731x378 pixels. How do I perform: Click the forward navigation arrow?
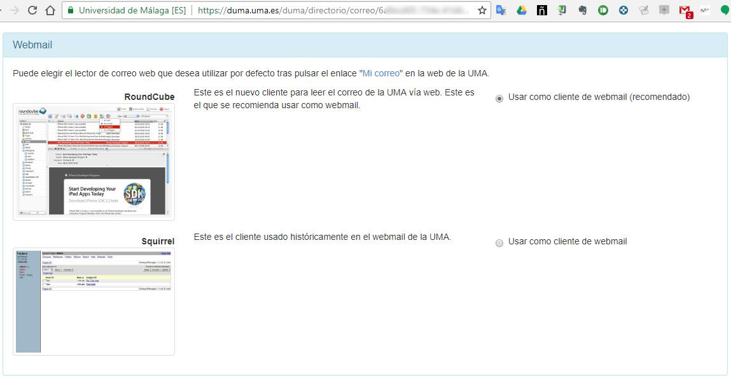[x=12, y=11]
